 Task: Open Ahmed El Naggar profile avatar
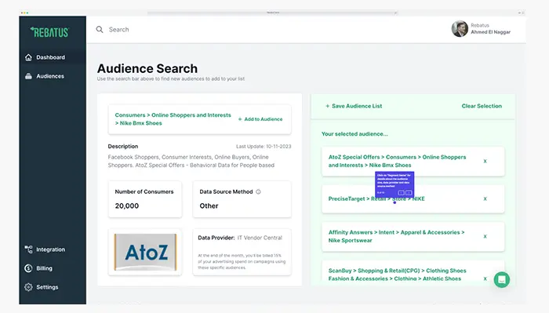(x=460, y=29)
